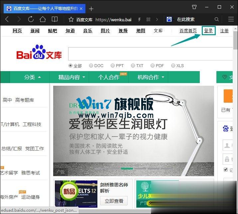
Task: Click the wenku search input box
Action: 150,54
